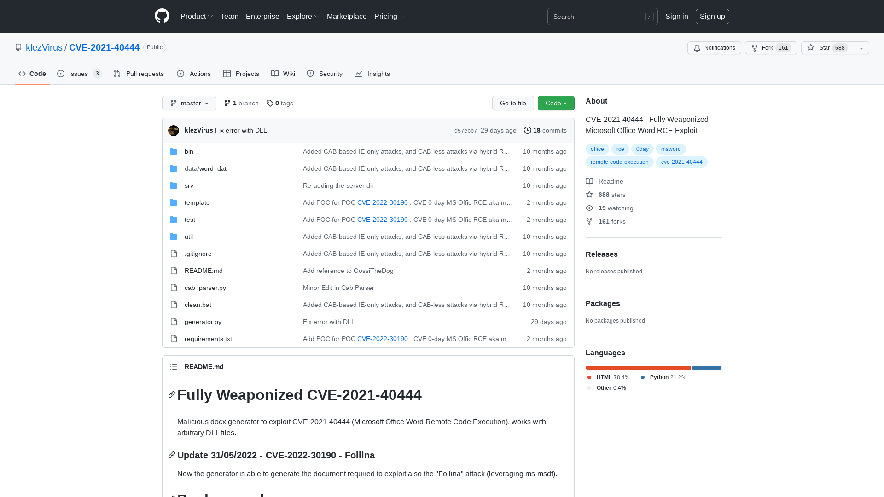Viewport: 884px width, 497px height.
Task: Open the srv folder icon
Action: 174,185
